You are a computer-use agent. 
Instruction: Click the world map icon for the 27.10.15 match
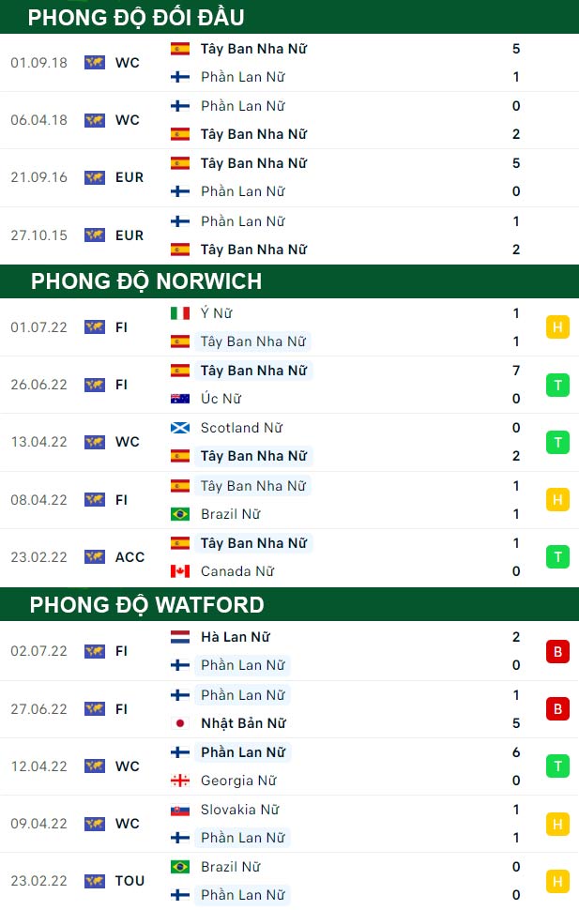click(x=95, y=235)
